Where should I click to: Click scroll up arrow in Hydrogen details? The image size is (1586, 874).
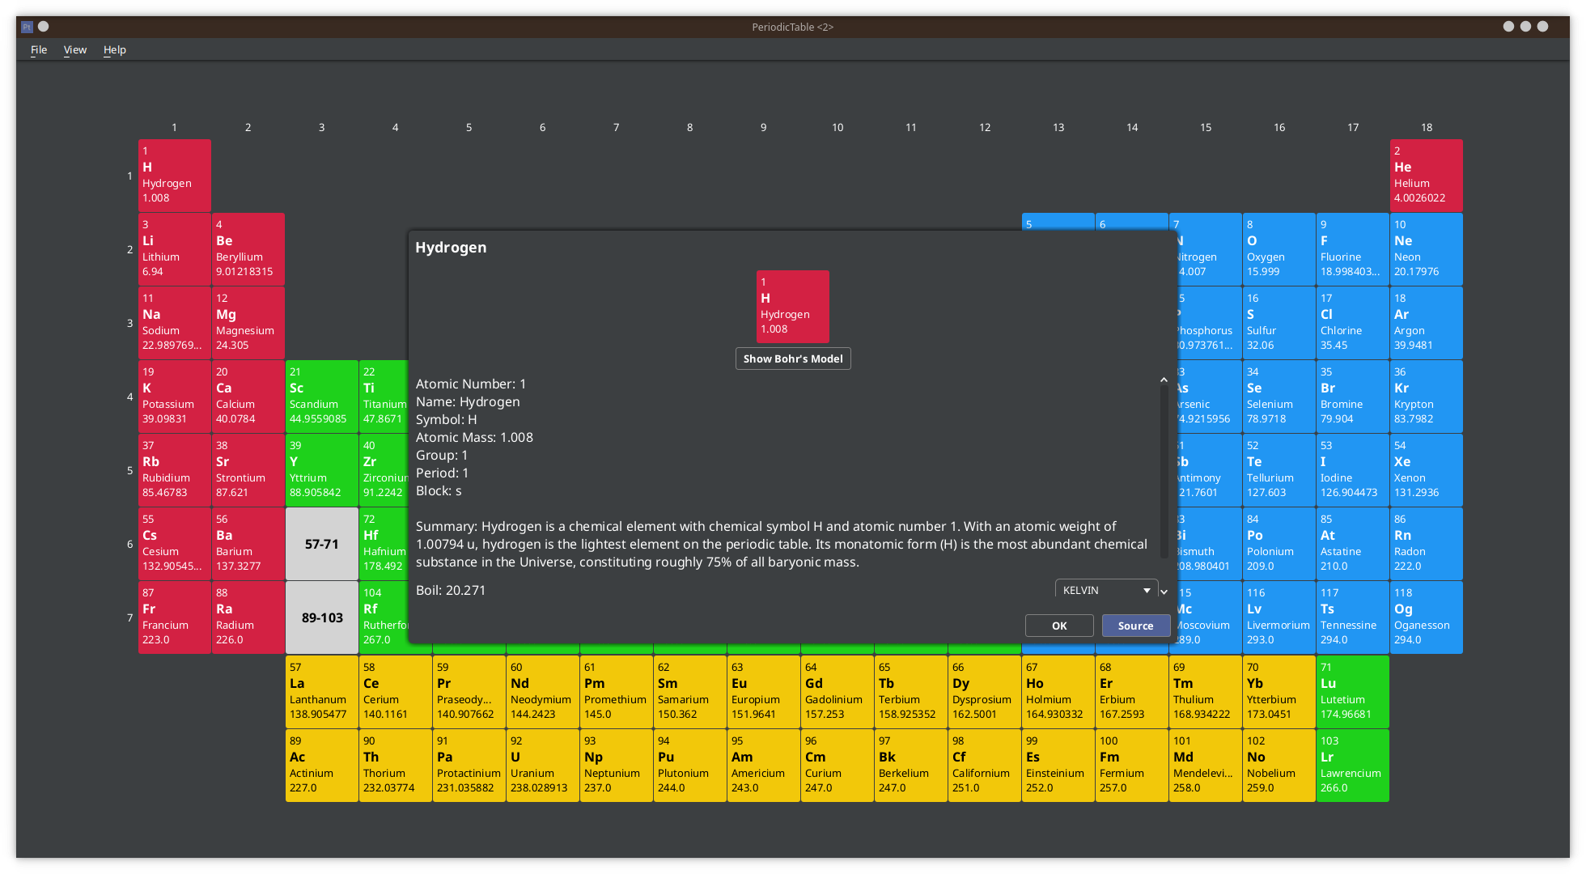[1164, 380]
